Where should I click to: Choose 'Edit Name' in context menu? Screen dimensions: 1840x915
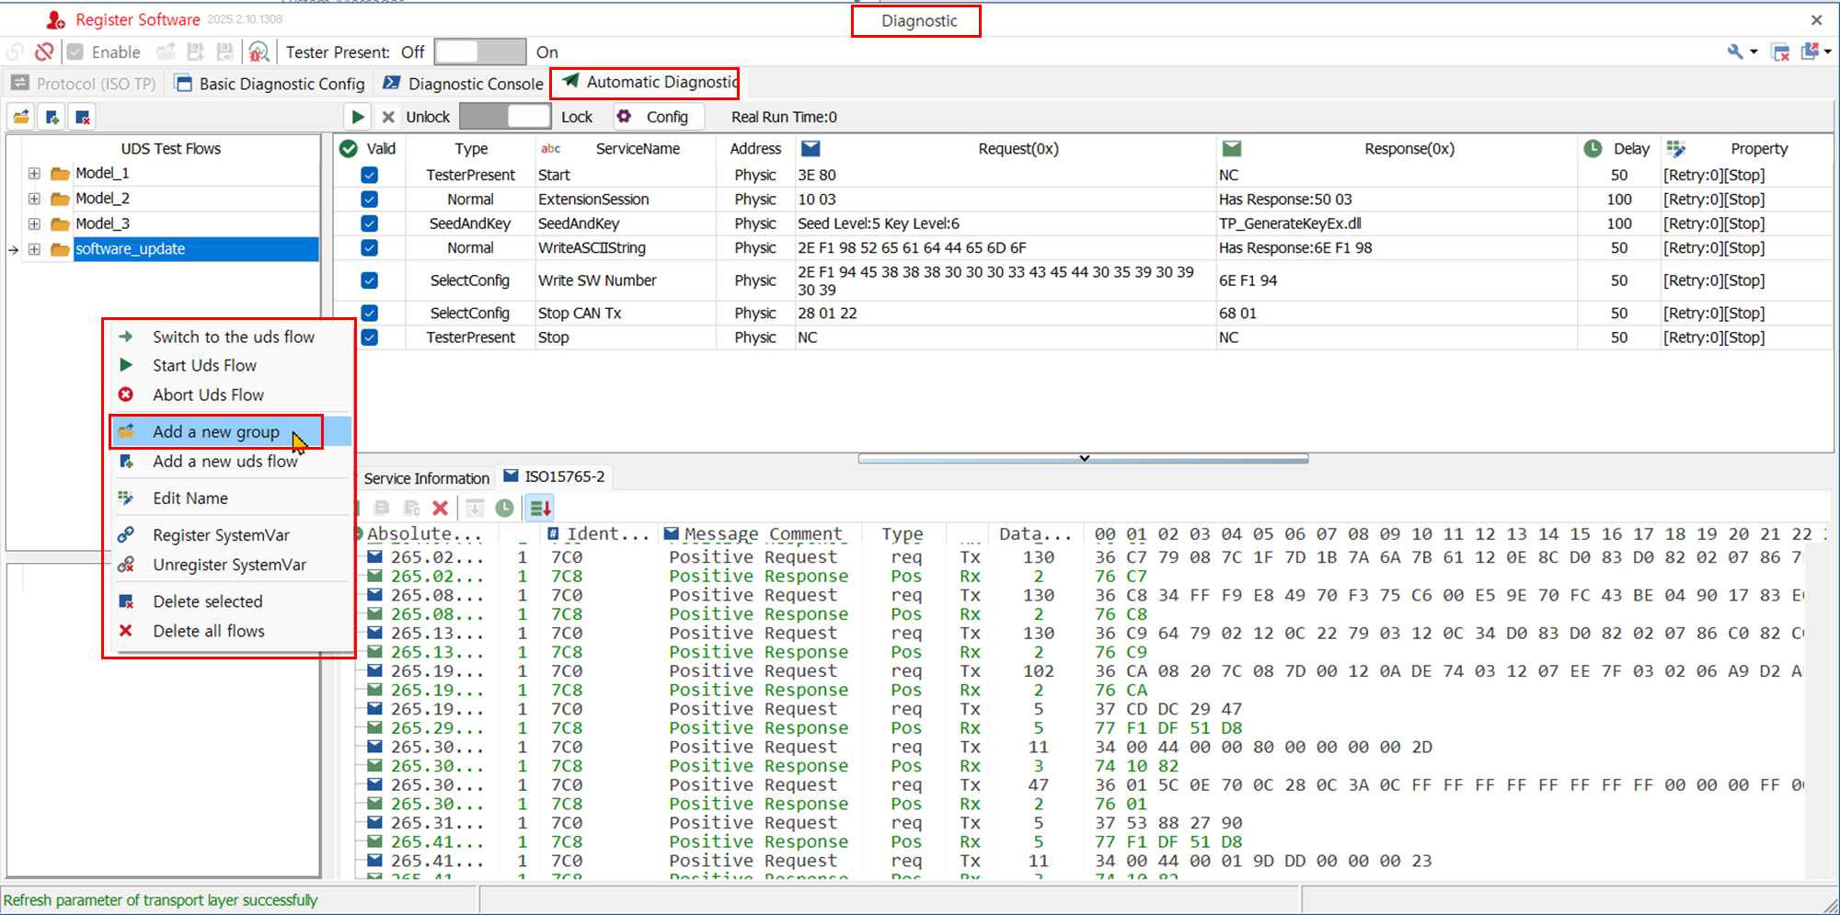(229, 498)
